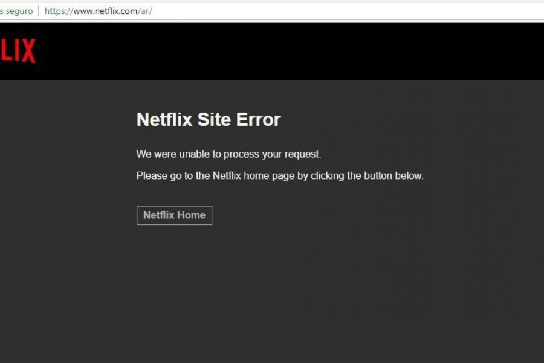Image resolution: width=544 pixels, height=363 pixels.
Task: Click the '/ar/' path in the URL
Action: (145, 11)
